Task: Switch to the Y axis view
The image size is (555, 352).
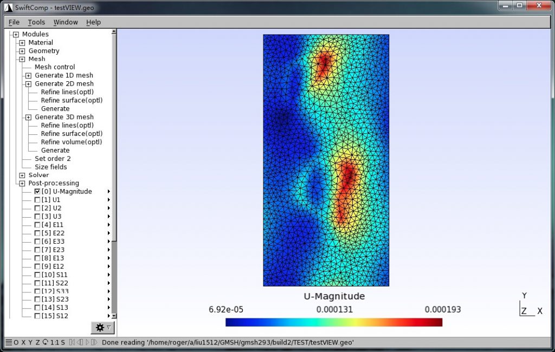Action: click(31, 342)
